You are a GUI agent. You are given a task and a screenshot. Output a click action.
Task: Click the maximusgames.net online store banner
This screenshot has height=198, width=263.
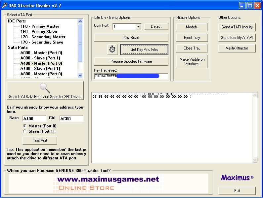[x=109, y=183]
